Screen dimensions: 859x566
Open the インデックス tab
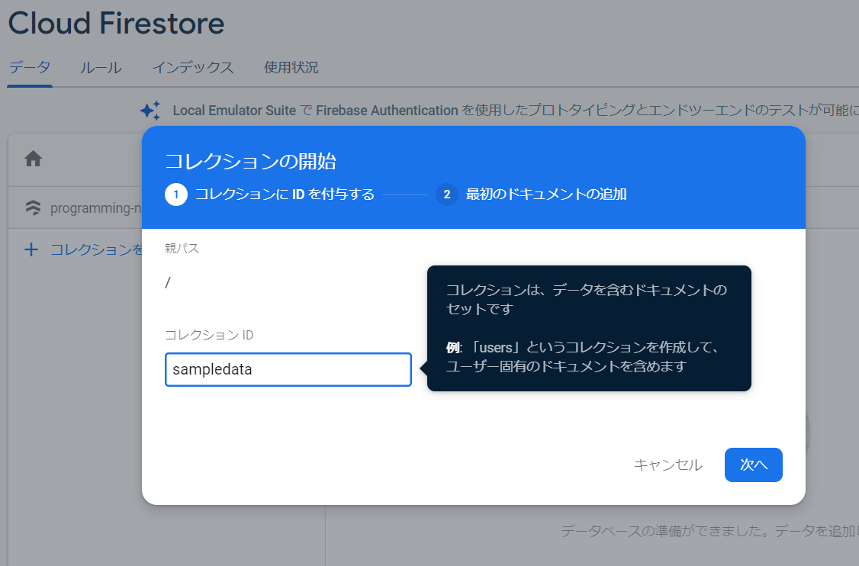pyautogui.click(x=193, y=67)
